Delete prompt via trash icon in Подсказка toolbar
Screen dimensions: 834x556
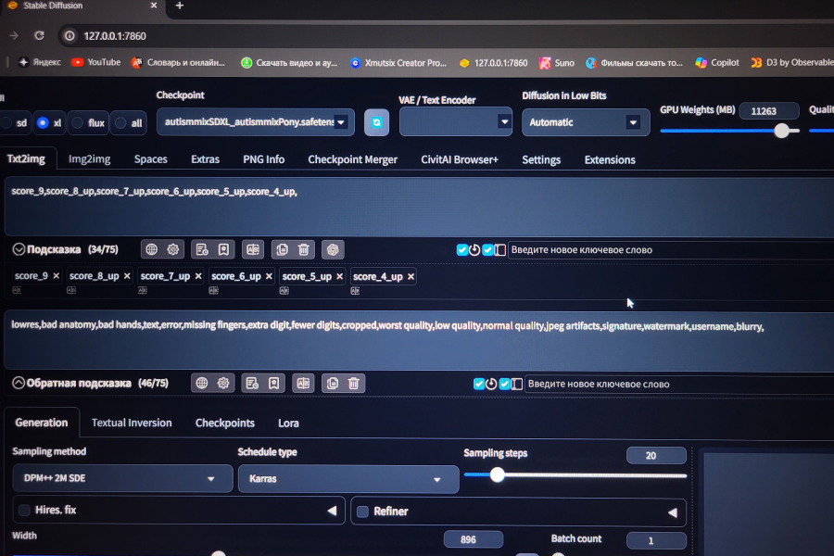coord(303,249)
